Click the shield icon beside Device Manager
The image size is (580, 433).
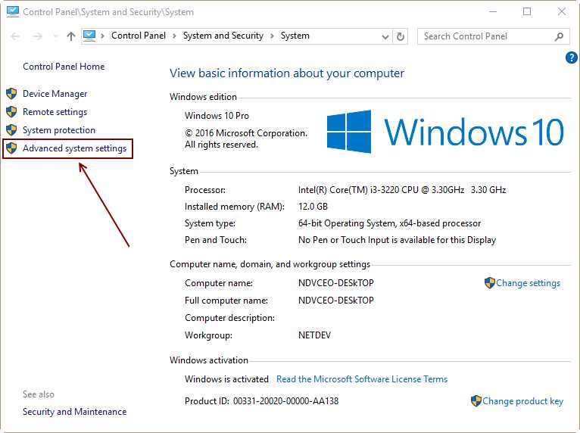click(11, 94)
